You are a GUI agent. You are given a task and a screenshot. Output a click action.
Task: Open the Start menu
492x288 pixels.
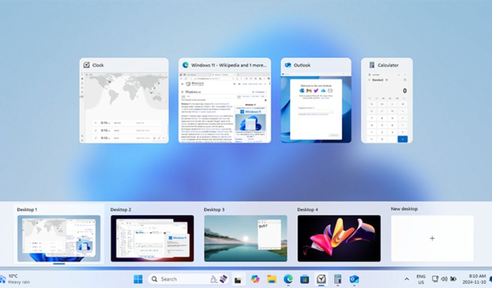[139, 278]
